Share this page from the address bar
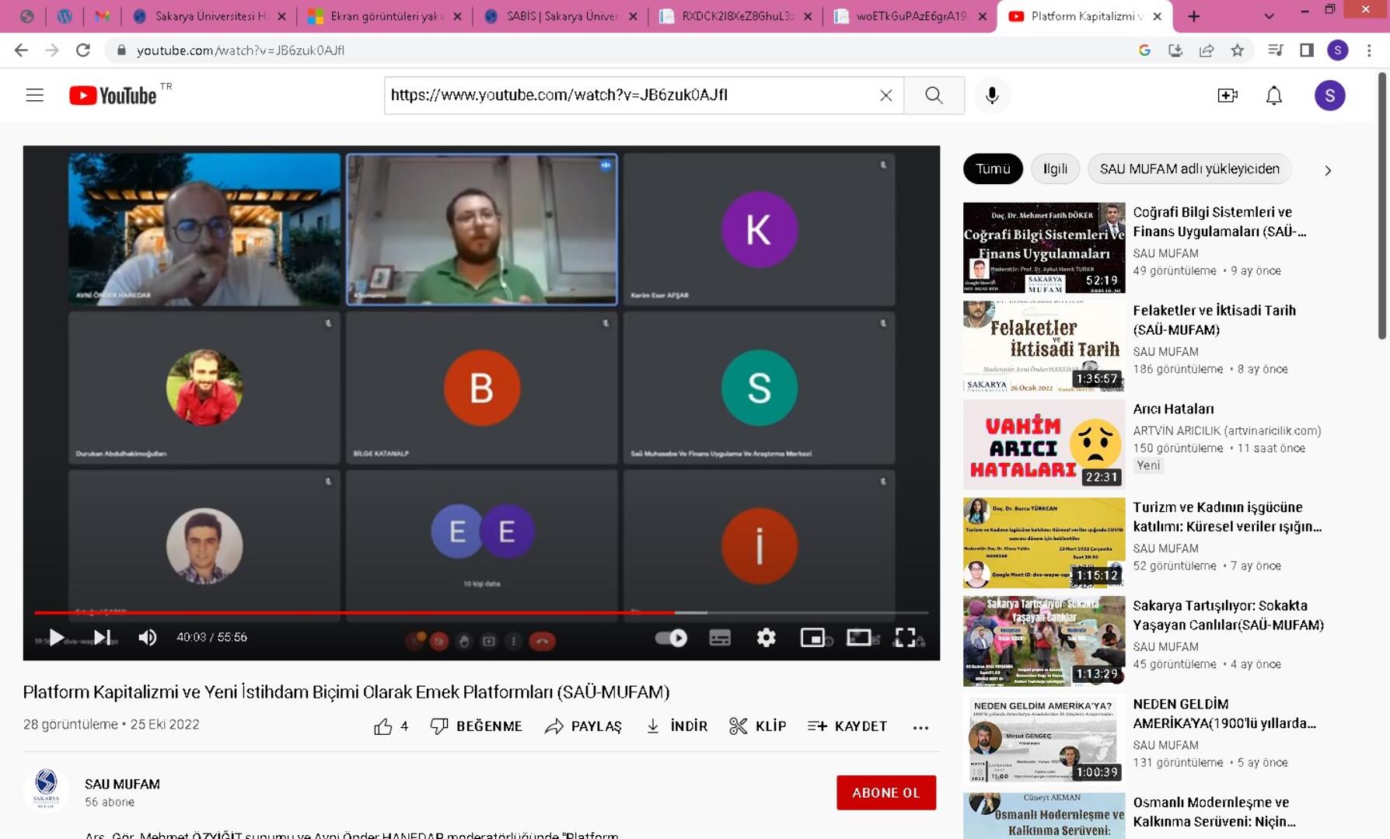 tap(1207, 50)
